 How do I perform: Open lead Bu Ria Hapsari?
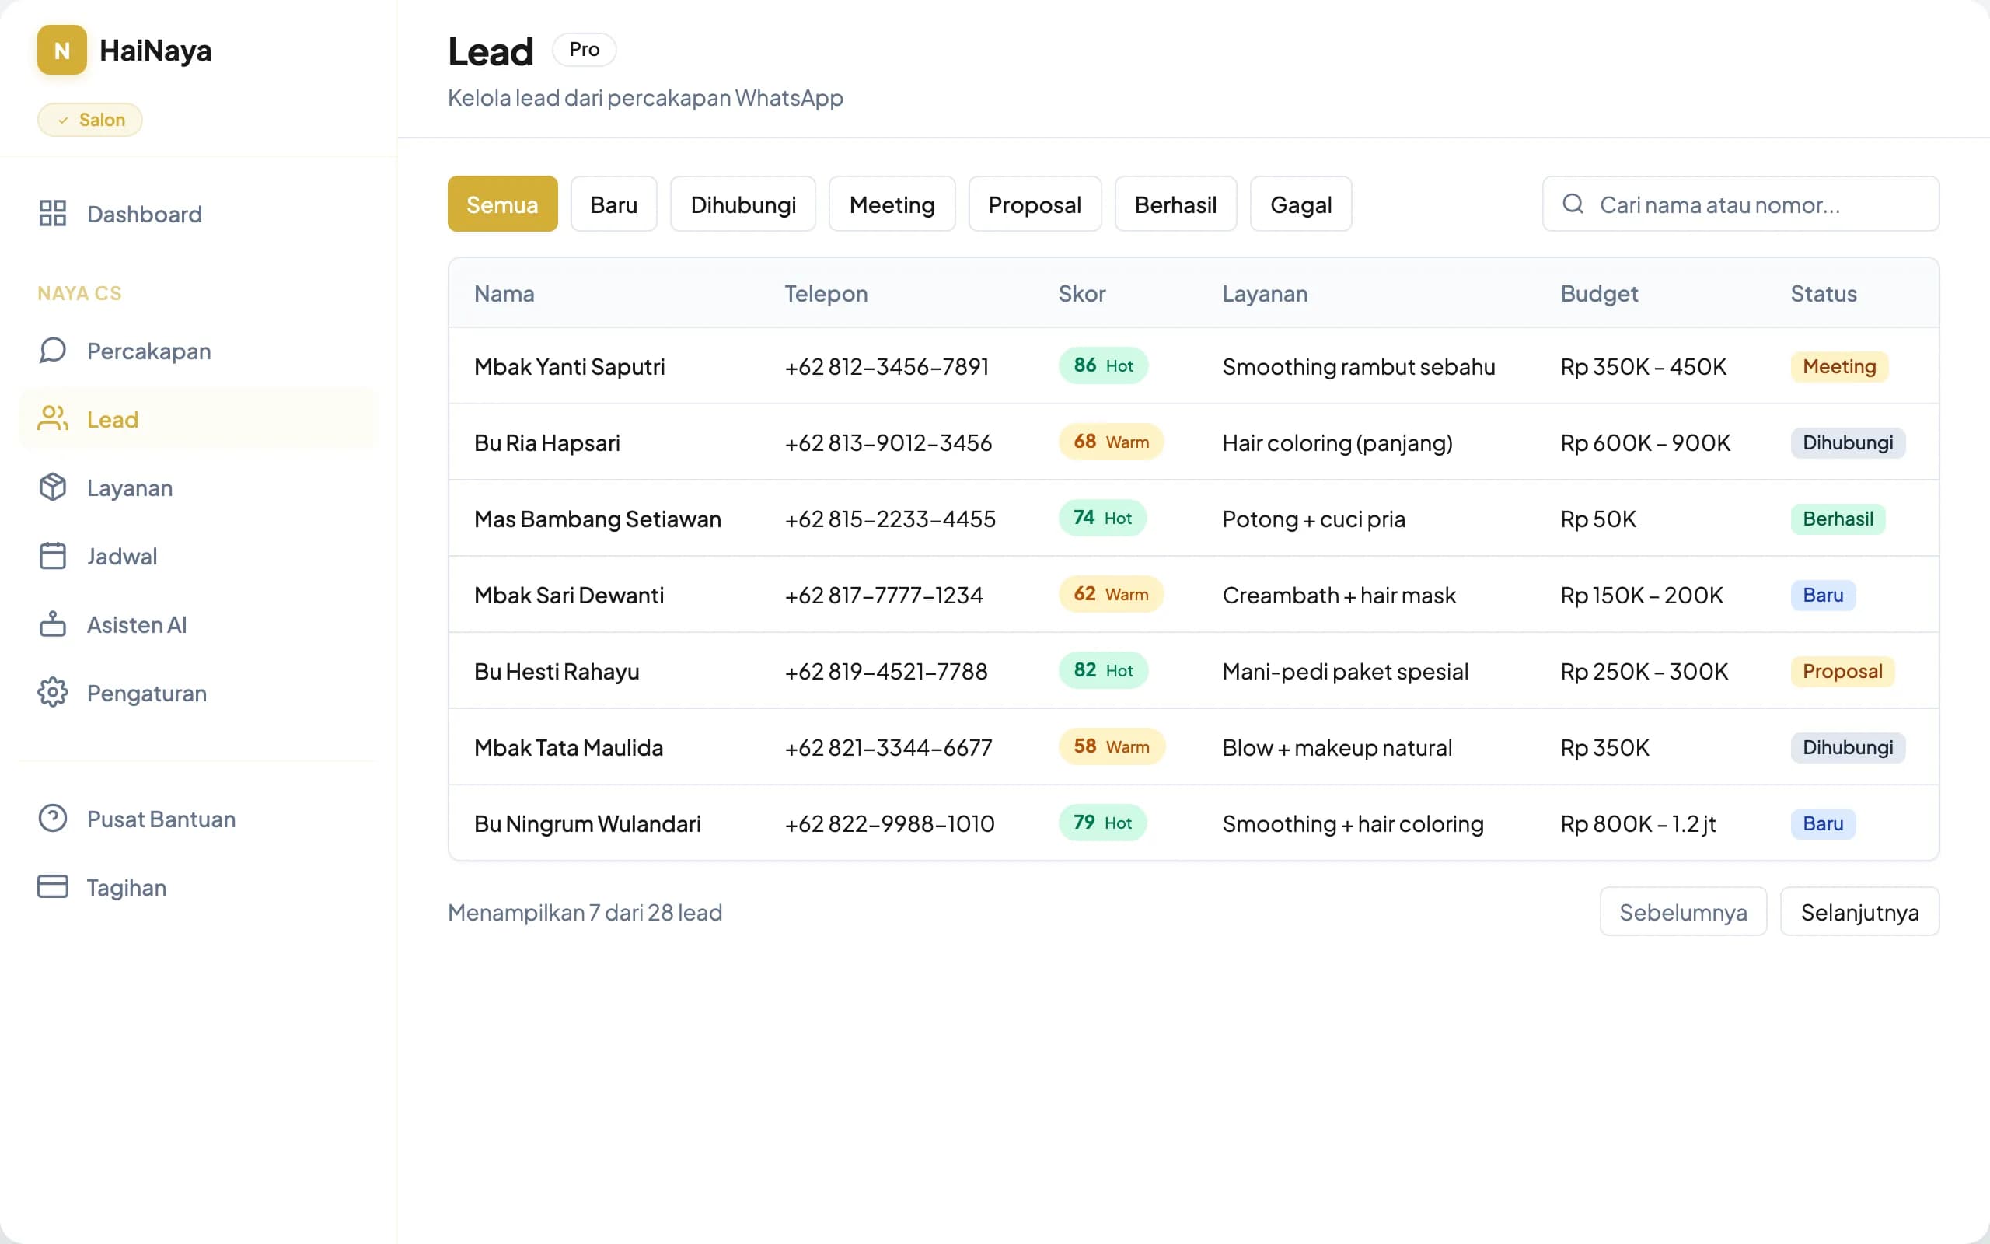546,442
